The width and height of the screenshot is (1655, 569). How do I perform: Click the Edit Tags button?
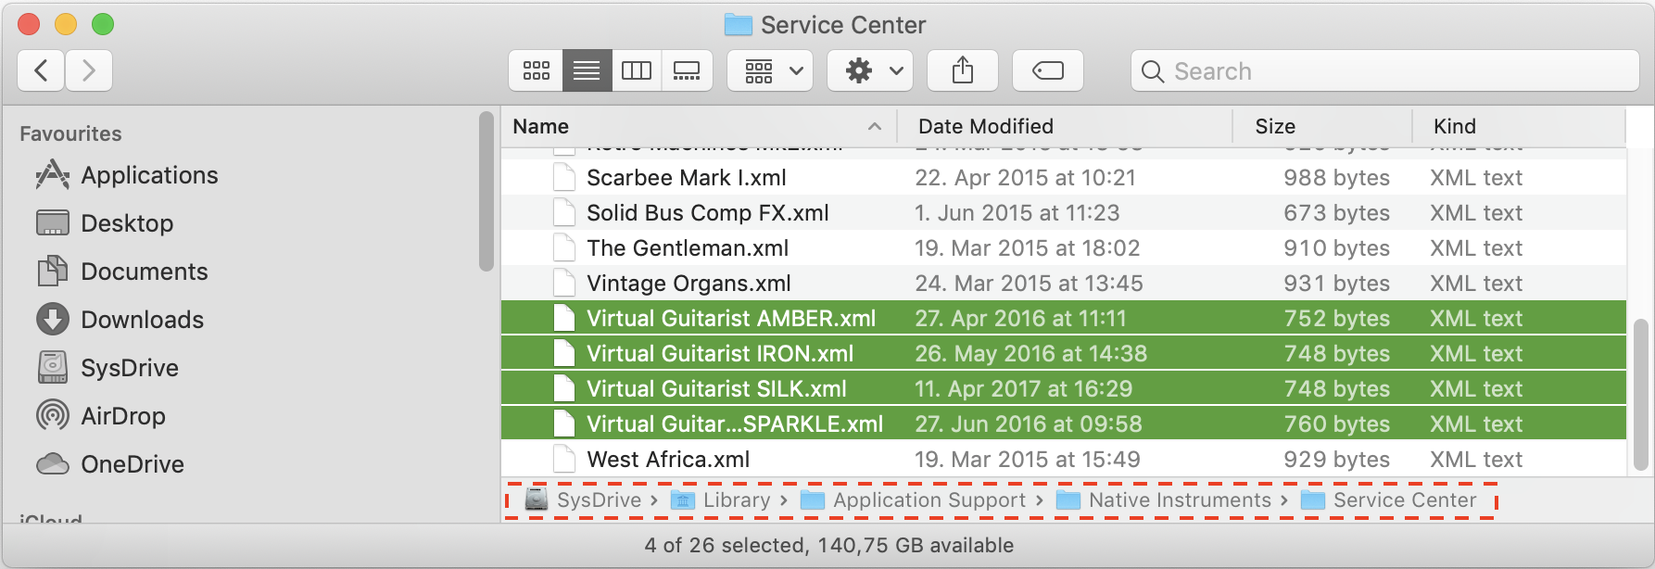point(1048,70)
